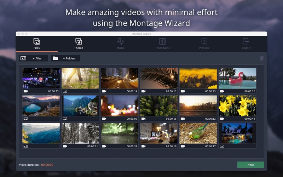Click video camera icon under flamingo clip

point(222,91)
